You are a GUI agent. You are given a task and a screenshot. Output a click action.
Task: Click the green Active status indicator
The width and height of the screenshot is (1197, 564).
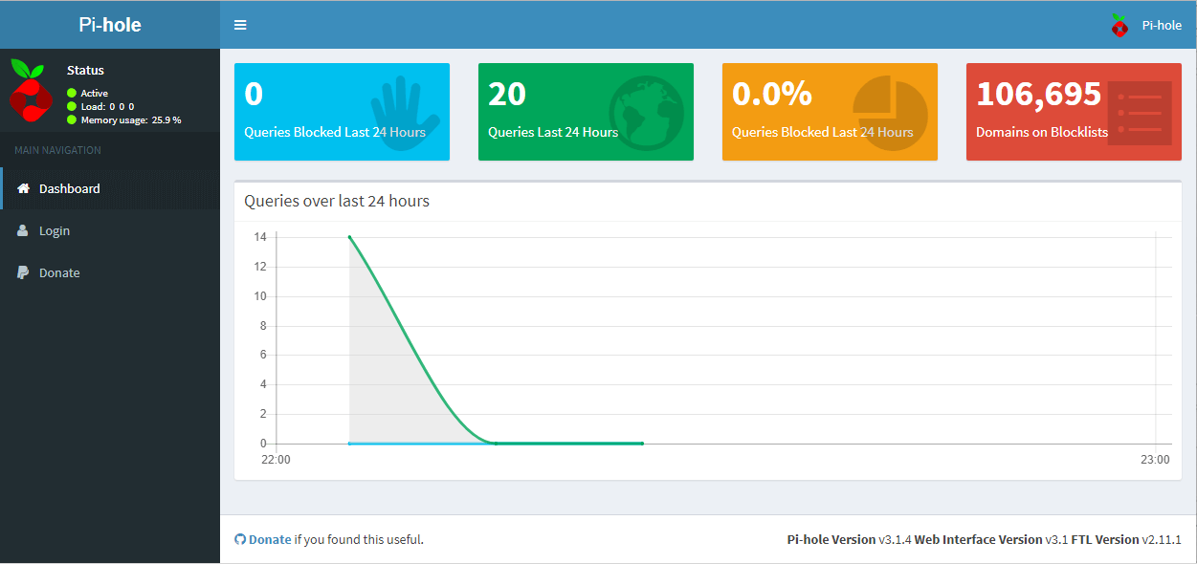click(x=72, y=93)
